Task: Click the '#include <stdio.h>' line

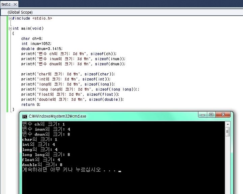Action: 32,18
